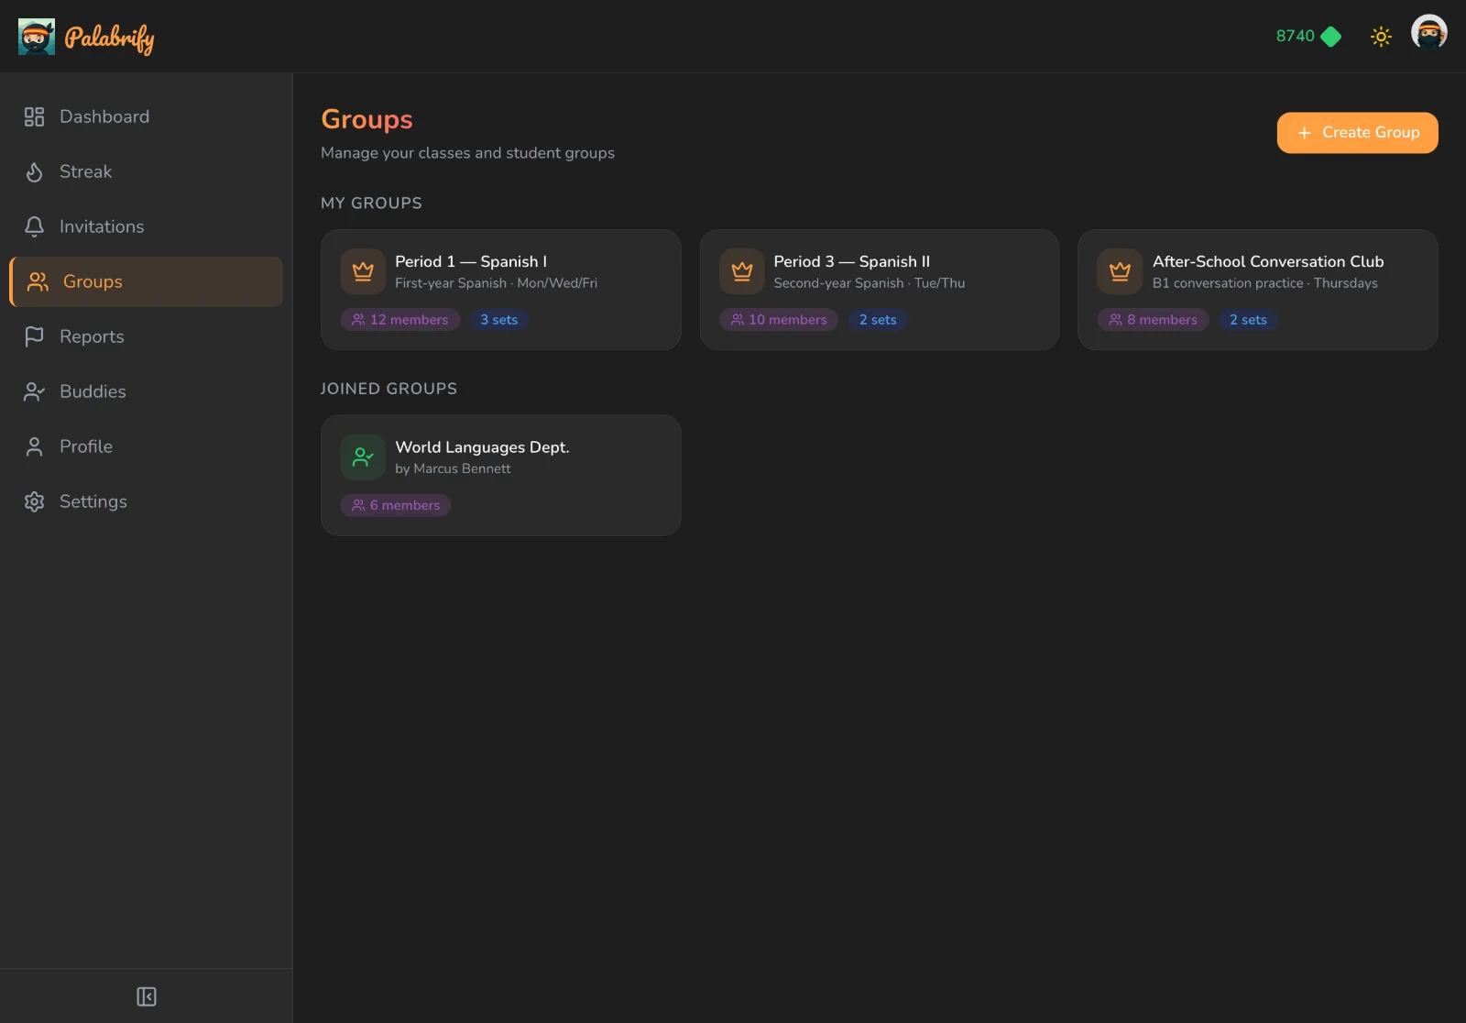Image resolution: width=1466 pixels, height=1023 pixels.
Task: Click crown icon on Period 3 card
Action: point(741,271)
